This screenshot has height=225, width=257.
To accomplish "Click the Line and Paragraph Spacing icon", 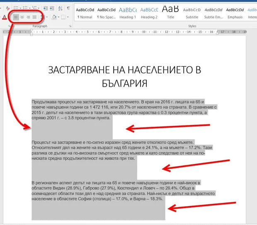I will [x=43, y=17].
